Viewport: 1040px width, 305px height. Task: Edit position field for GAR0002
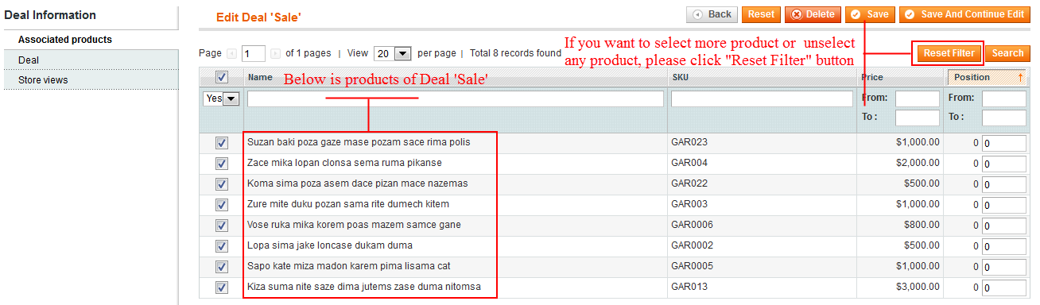pos(1004,247)
